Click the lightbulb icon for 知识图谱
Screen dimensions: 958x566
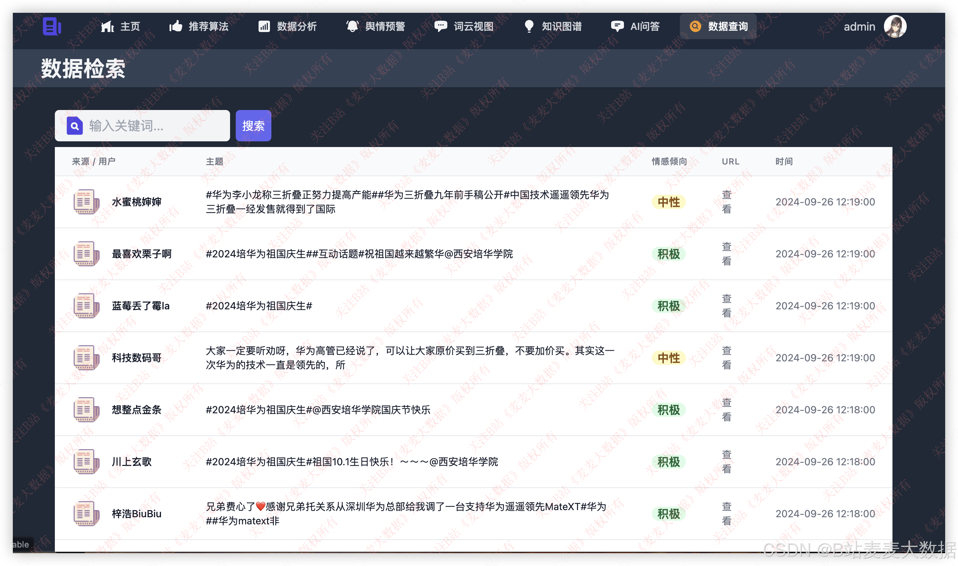529,26
